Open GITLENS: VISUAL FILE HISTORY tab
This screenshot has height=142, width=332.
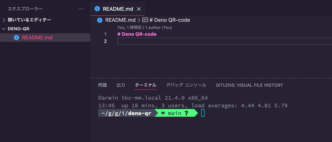click(x=249, y=85)
